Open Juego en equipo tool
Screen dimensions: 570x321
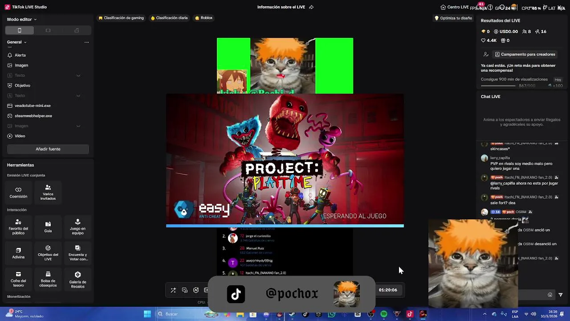[77, 227]
